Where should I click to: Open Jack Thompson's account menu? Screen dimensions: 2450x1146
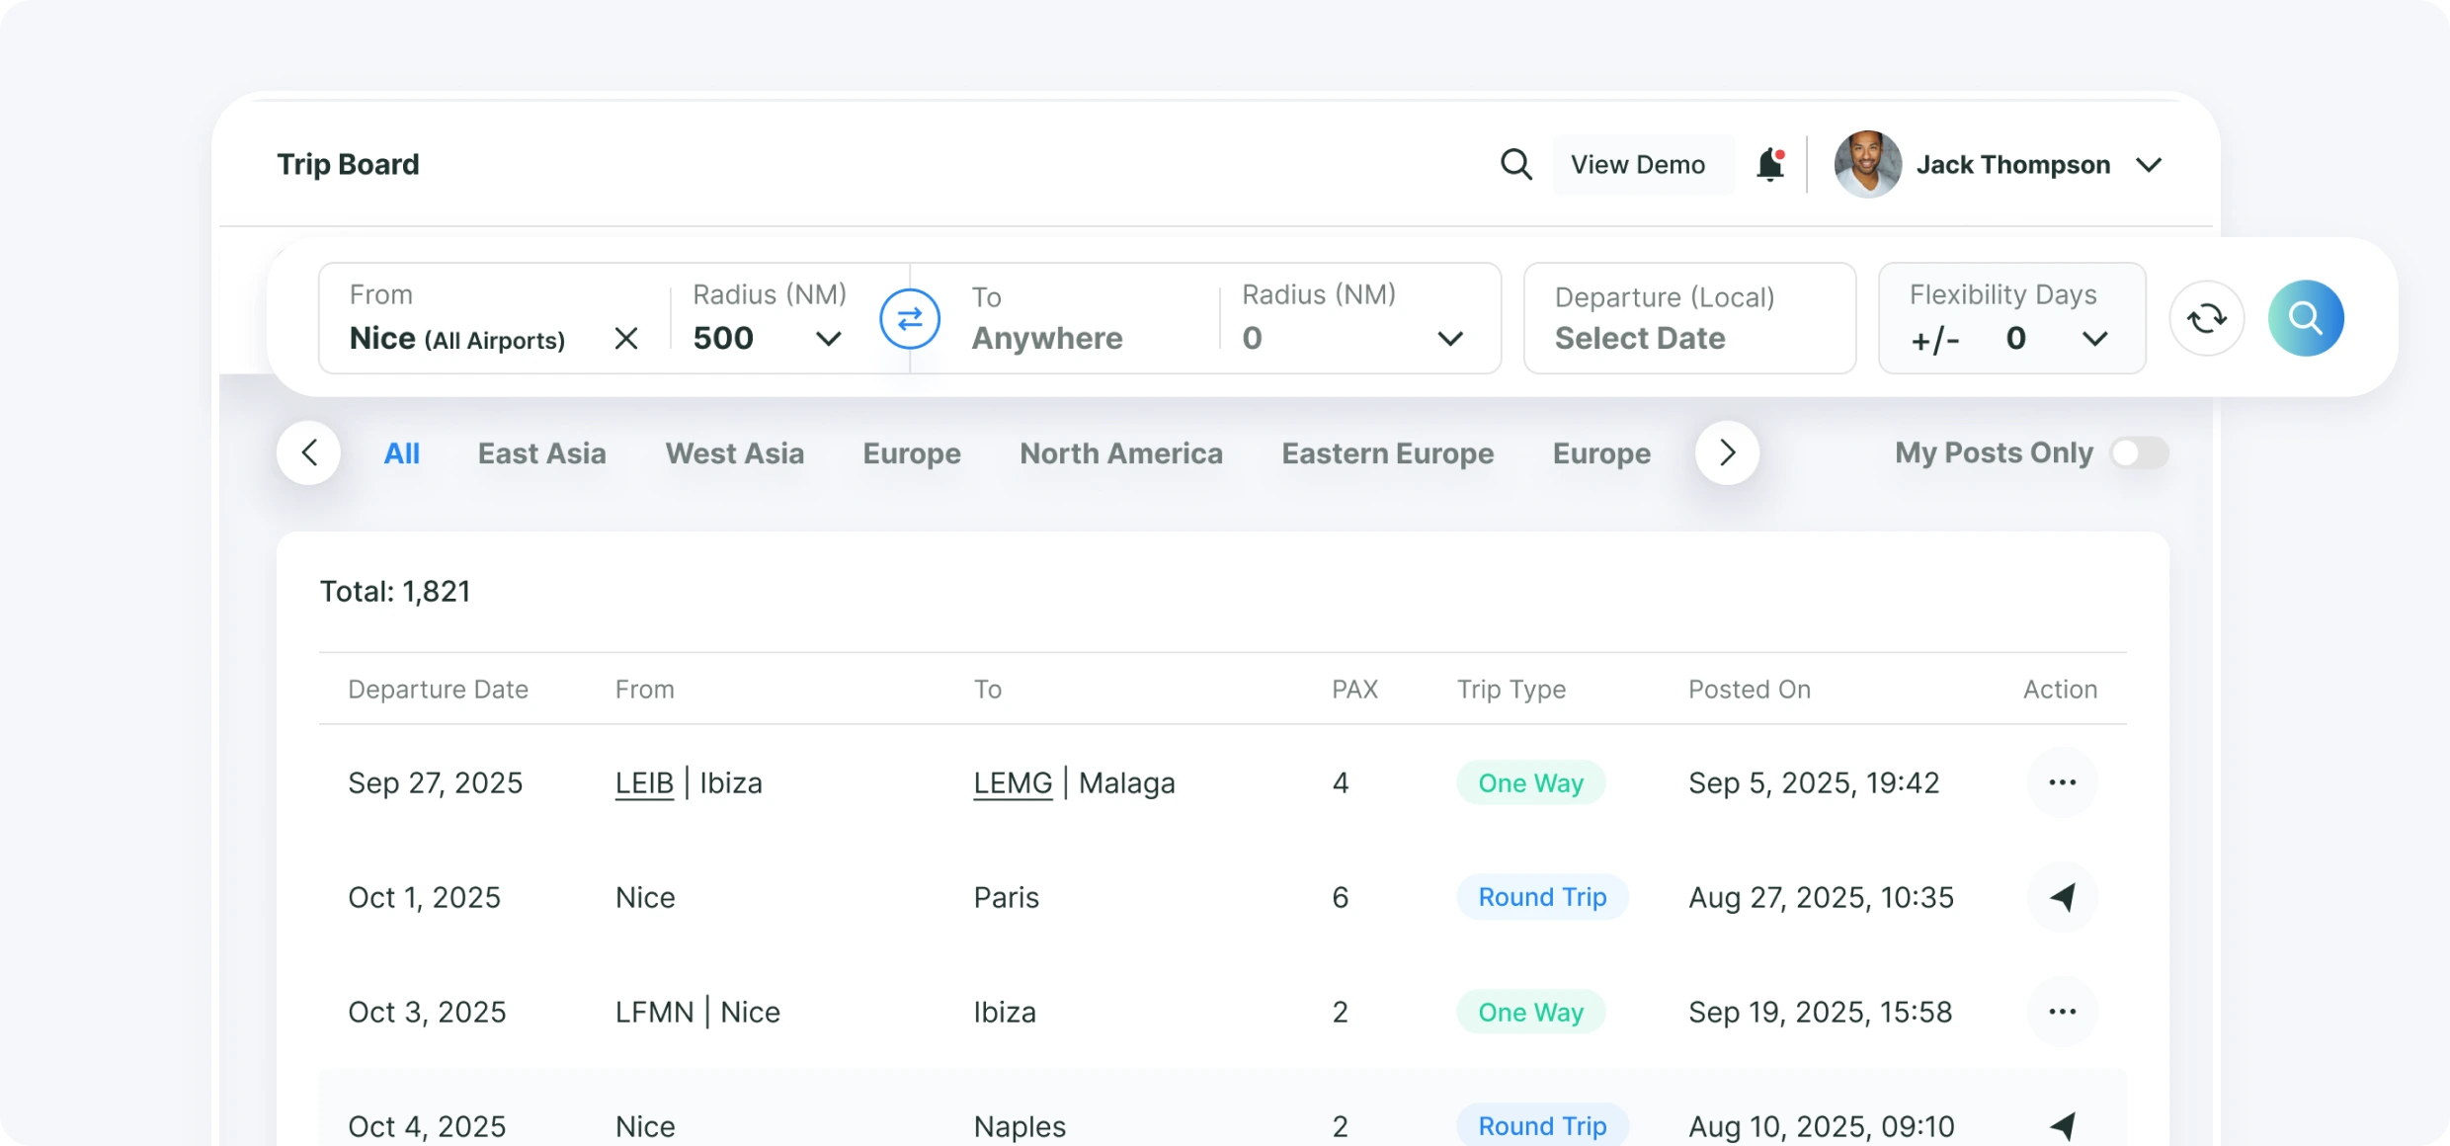2151,165
